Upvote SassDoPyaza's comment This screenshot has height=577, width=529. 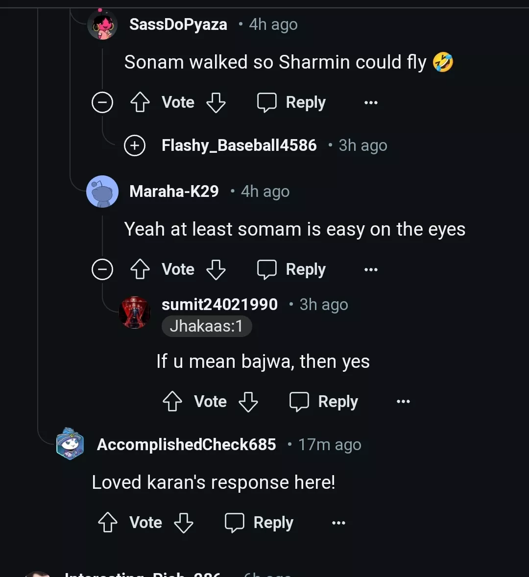point(140,102)
